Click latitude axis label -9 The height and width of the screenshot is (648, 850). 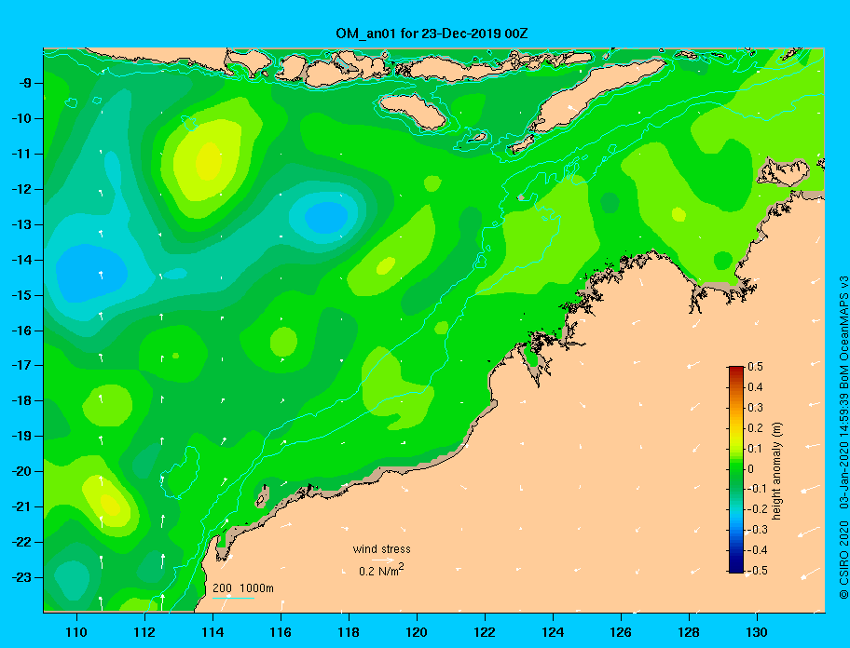tap(23, 84)
